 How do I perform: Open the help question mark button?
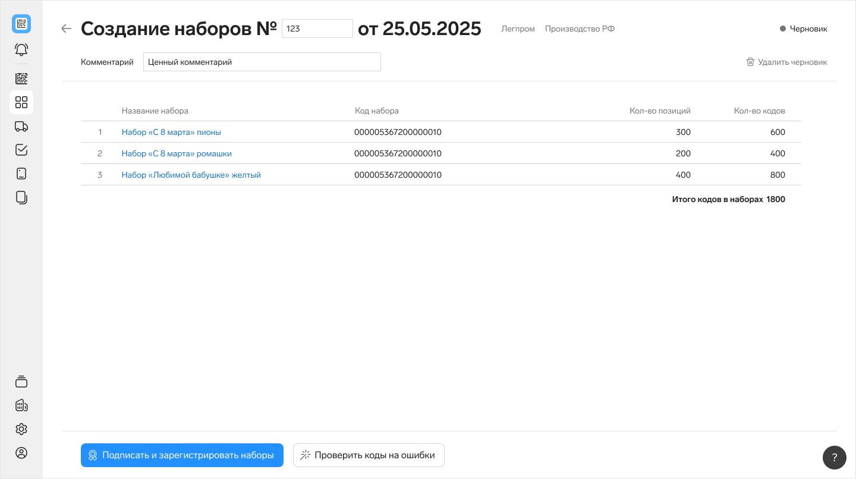coord(834,457)
